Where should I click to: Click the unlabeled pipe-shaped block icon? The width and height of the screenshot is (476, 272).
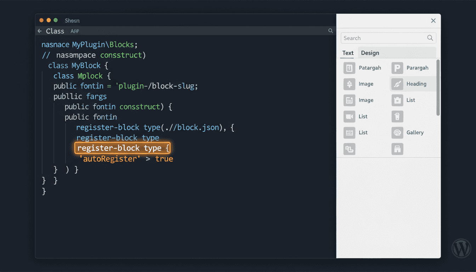click(349, 149)
